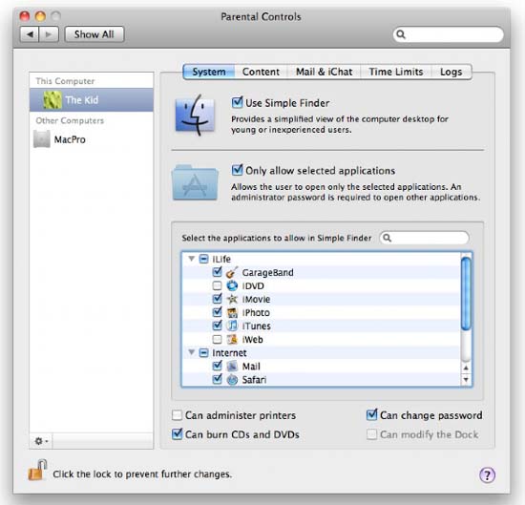Click the Safari label text
Image resolution: width=525 pixels, height=505 pixels.
[255, 380]
